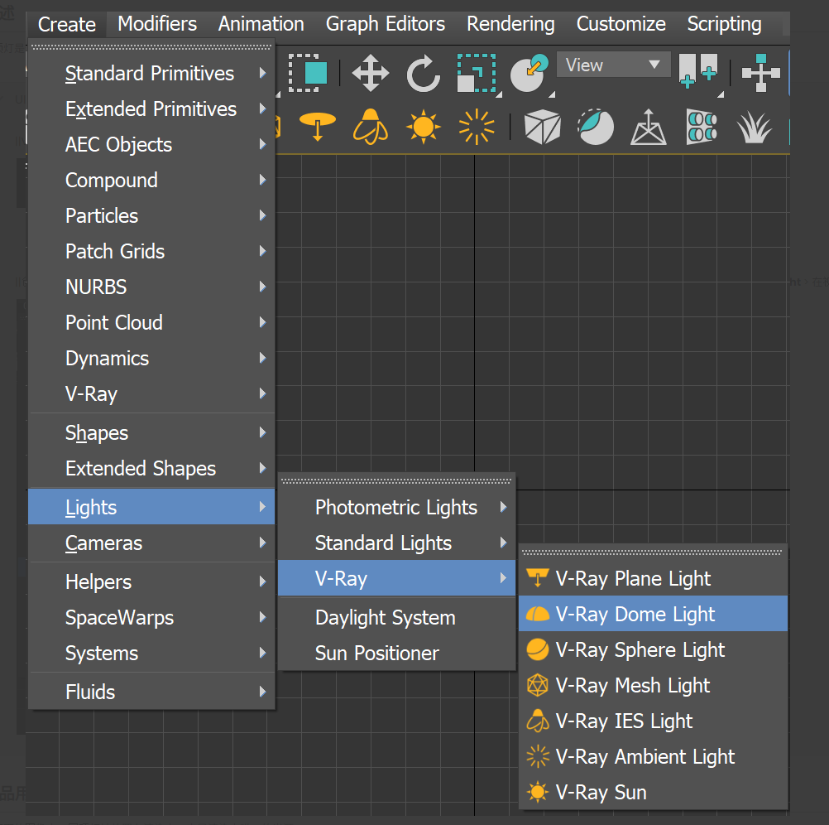Select Daylight System in the Lights submenu

coord(396,617)
